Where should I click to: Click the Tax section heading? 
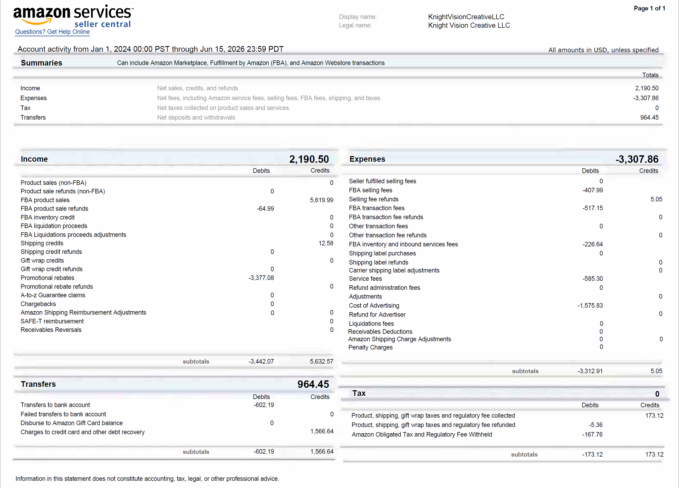click(359, 393)
